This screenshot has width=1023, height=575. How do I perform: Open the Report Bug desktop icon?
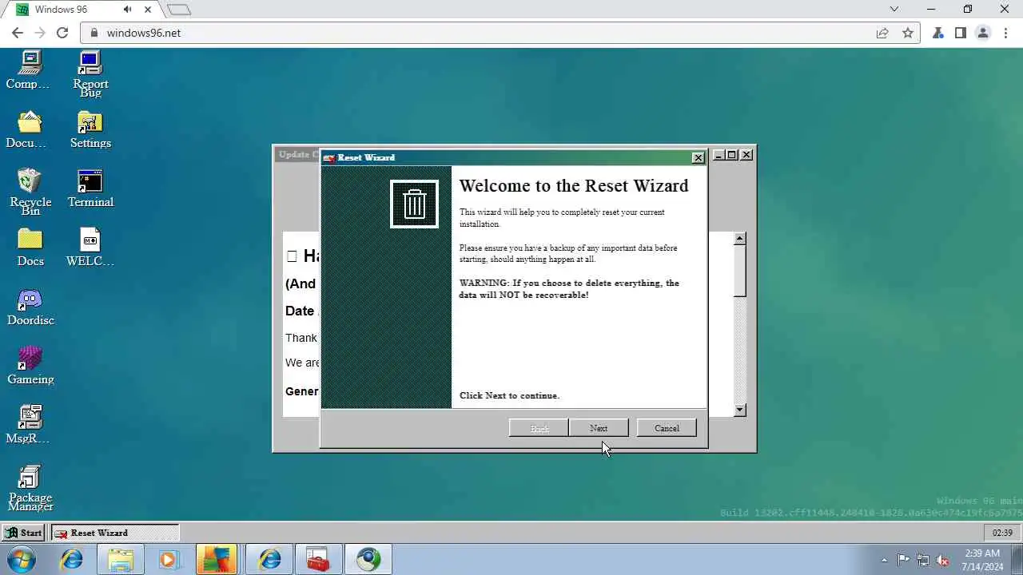(x=90, y=74)
